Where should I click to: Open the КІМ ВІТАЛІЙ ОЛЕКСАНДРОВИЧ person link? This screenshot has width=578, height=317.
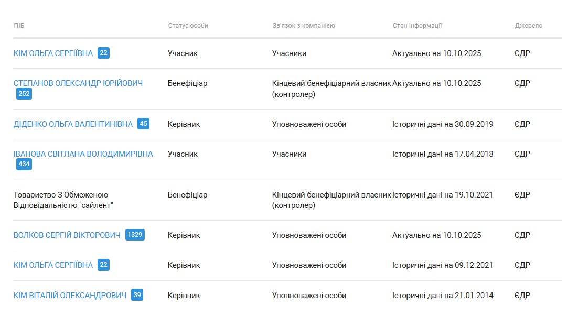point(70,296)
